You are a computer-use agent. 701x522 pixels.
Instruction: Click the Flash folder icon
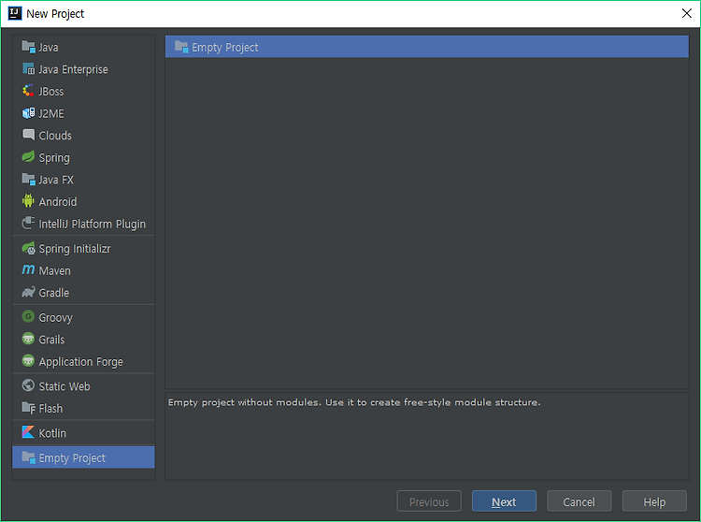(29, 408)
